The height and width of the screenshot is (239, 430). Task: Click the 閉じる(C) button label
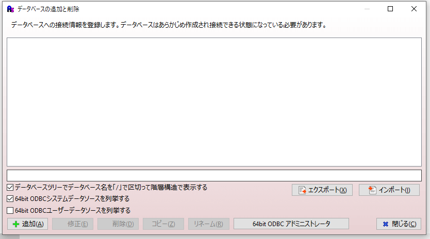pyautogui.click(x=404, y=224)
